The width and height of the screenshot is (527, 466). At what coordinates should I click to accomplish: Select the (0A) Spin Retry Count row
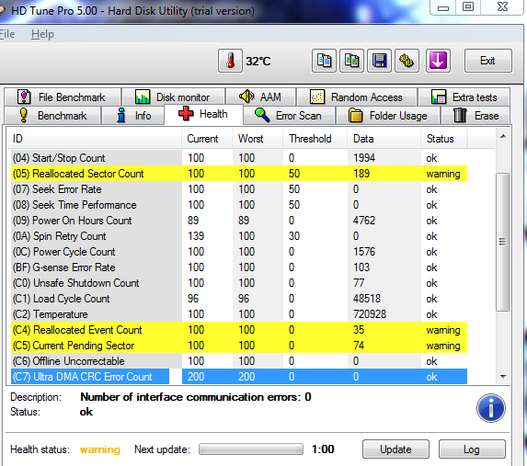pyautogui.click(x=239, y=236)
